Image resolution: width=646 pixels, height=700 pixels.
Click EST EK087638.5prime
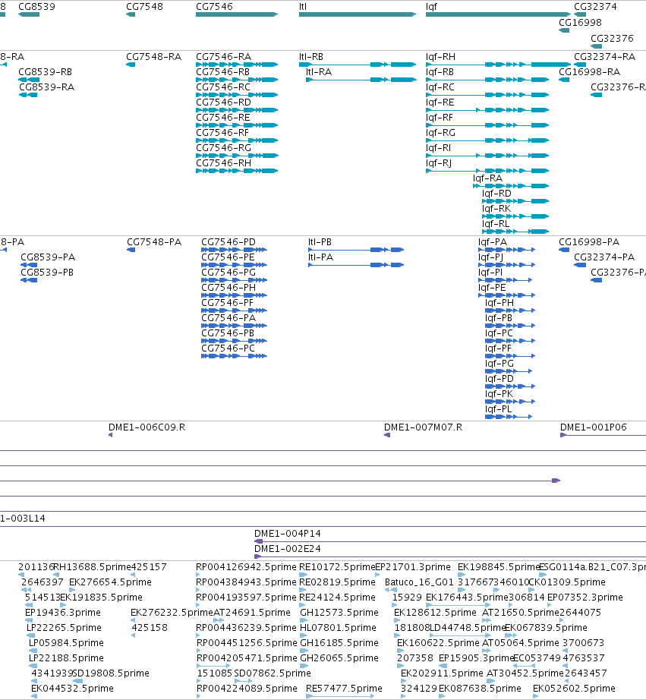click(480, 689)
